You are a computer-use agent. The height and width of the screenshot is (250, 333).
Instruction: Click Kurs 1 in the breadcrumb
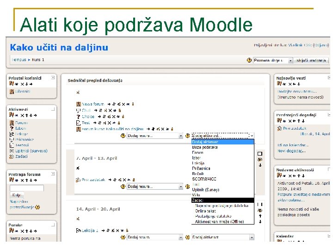tap(38, 60)
